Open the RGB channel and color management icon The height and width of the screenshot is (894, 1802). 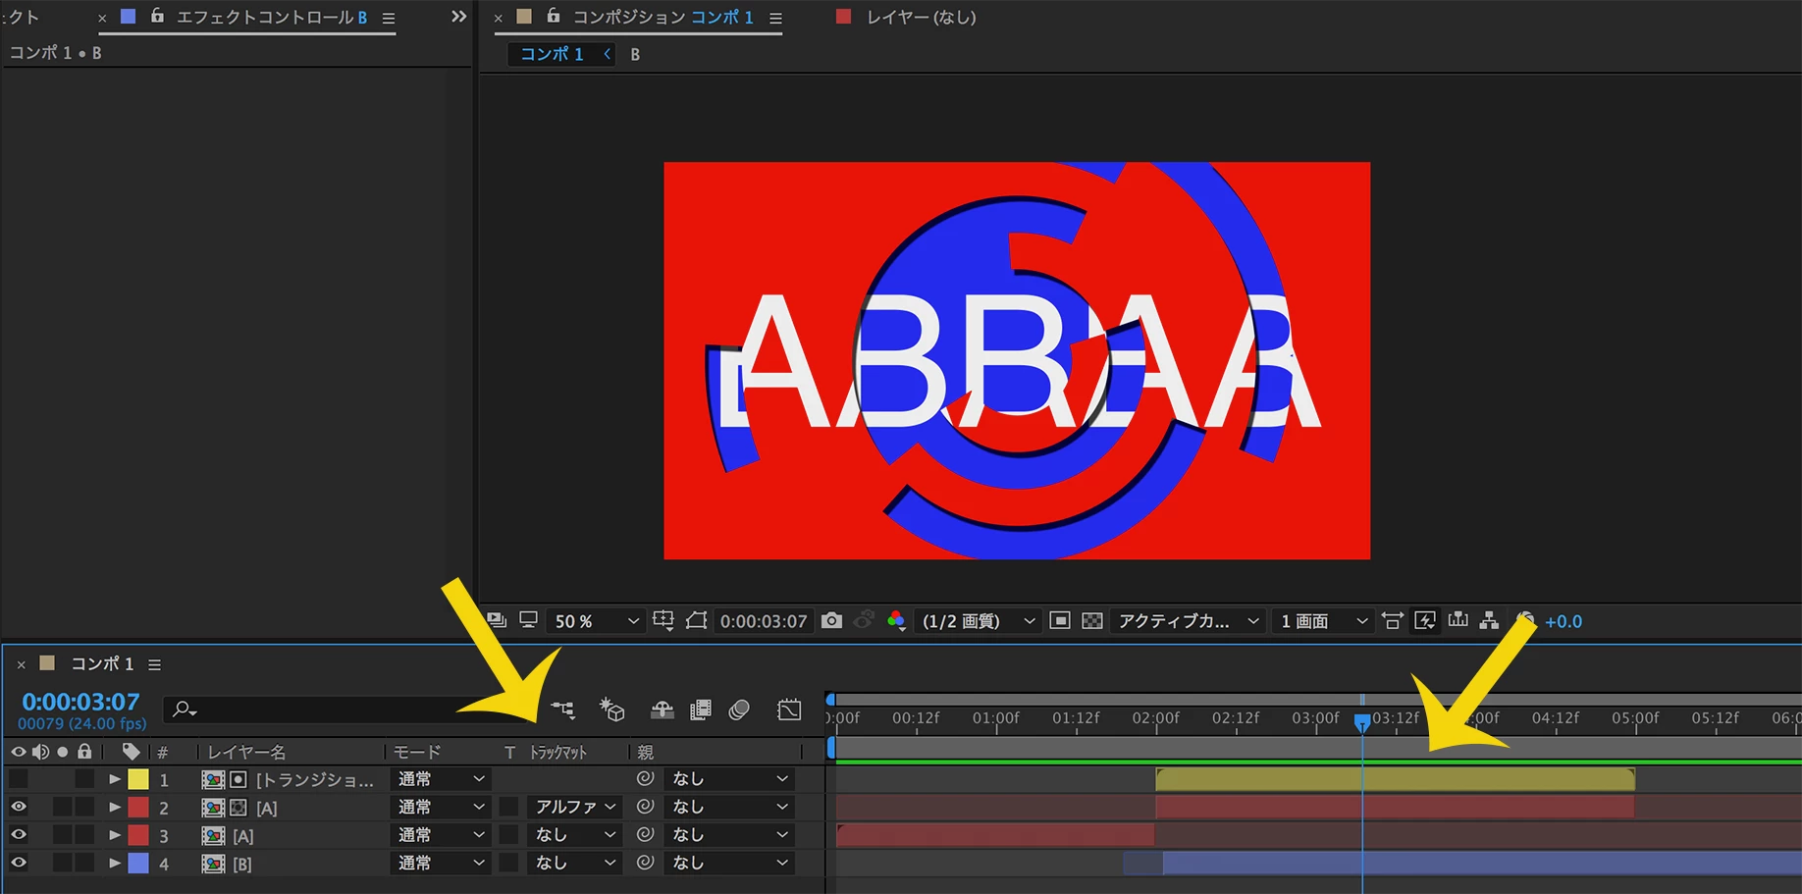pyautogui.click(x=896, y=620)
